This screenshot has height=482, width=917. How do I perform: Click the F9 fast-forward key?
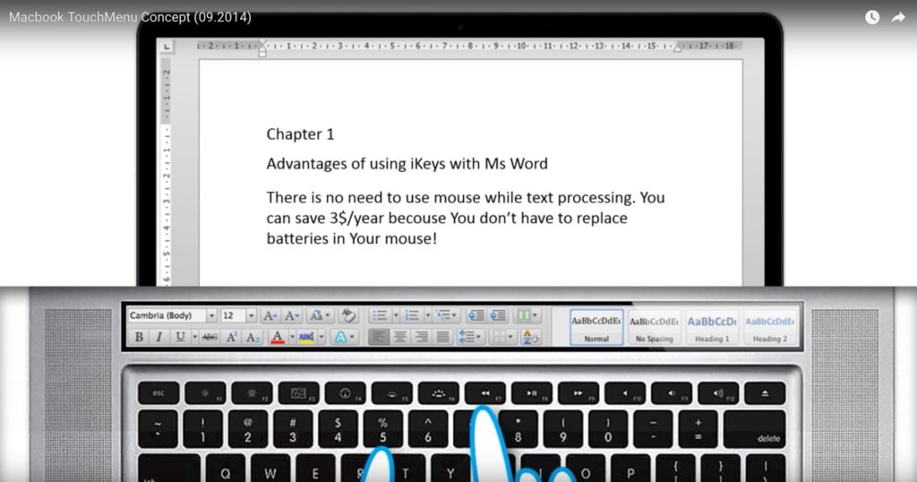(578, 393)
